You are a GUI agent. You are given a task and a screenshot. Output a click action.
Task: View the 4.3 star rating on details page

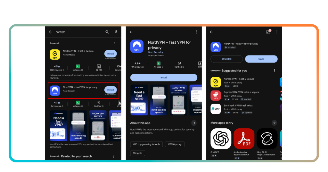tap(137, 64)
